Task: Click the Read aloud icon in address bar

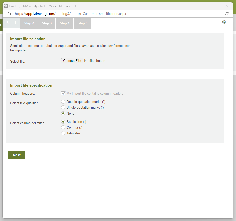Action: [227, 14]
